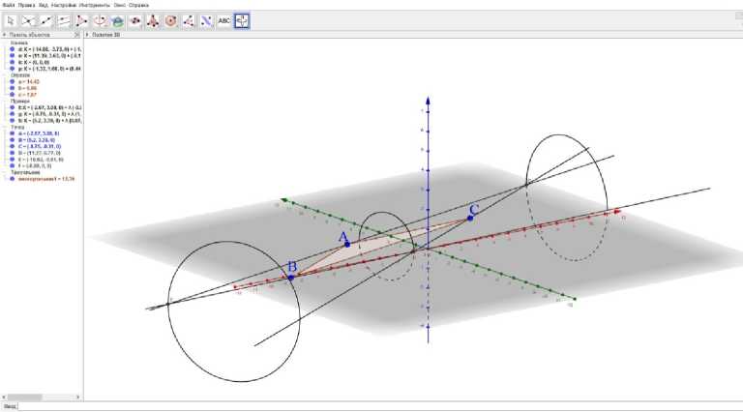The height and width of the screenshot is (412, 743).
Task: Select the Intersect two surfaces tool
Action: 117,21
